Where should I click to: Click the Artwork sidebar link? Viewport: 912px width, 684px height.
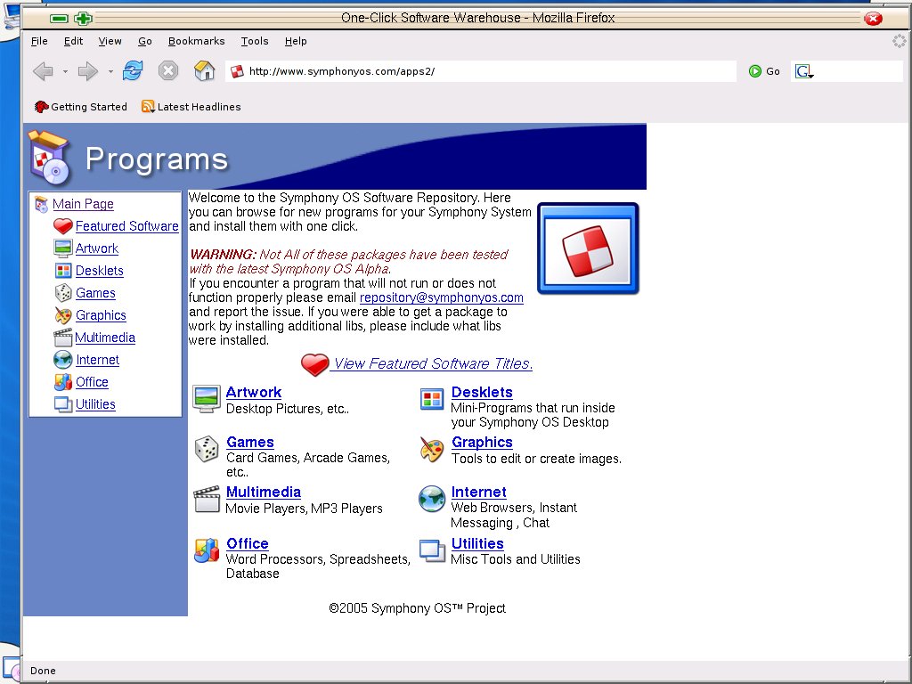(x=96, y=248)
